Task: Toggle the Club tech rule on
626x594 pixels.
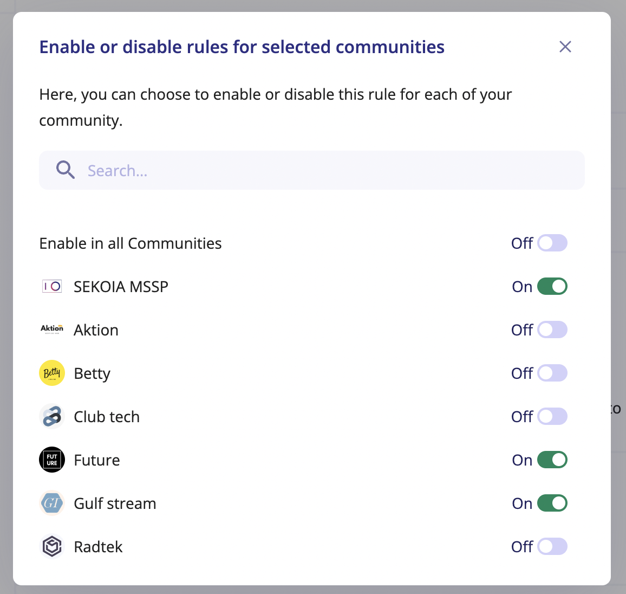Action: click(x=552, y=416)
